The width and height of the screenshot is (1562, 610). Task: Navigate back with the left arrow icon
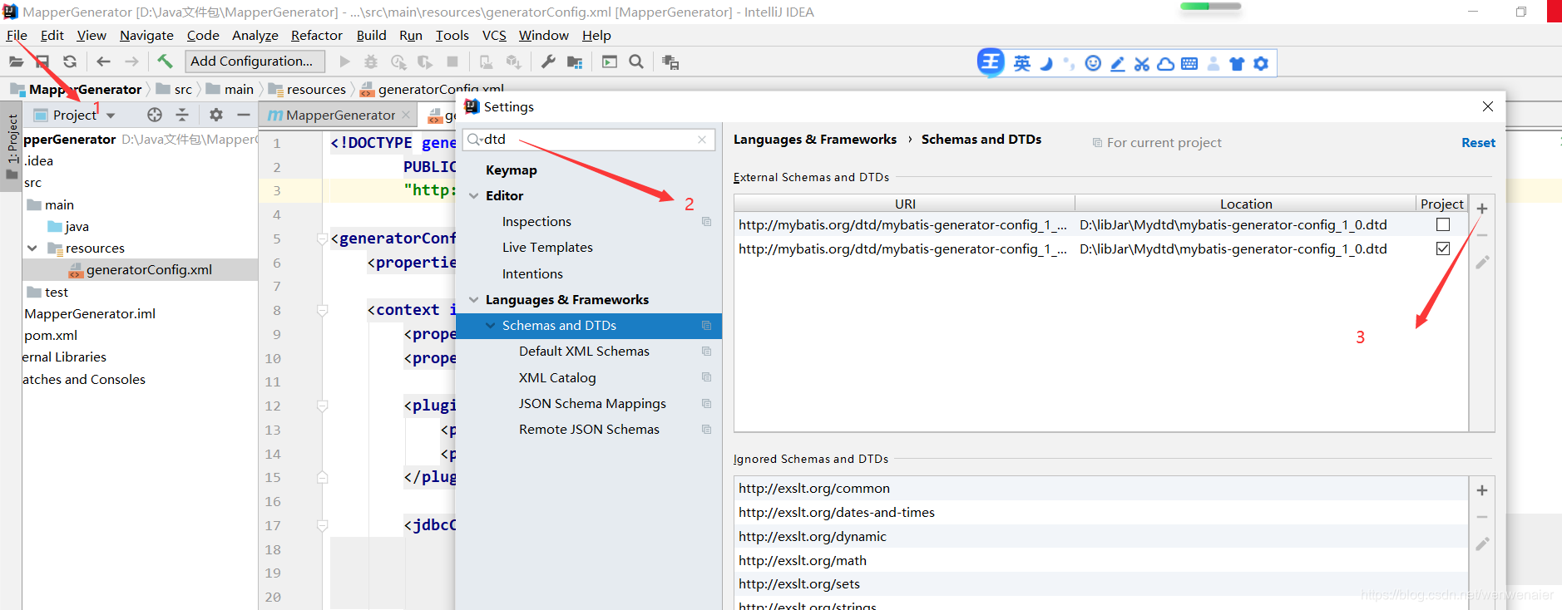tap(103, 61)
